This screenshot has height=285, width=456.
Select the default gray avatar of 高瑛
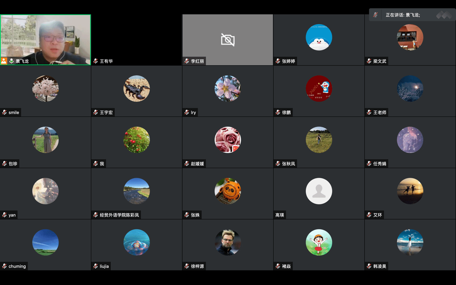(319, 191)
